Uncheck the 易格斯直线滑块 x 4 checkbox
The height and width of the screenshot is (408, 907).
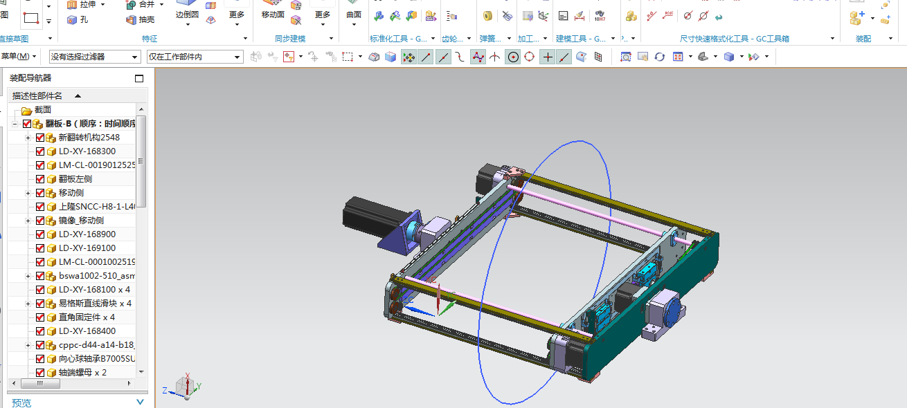[x=39, y=304]
